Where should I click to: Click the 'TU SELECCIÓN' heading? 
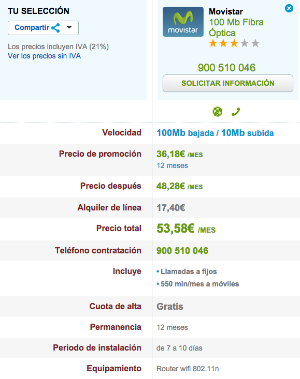[x=38, y=11]
